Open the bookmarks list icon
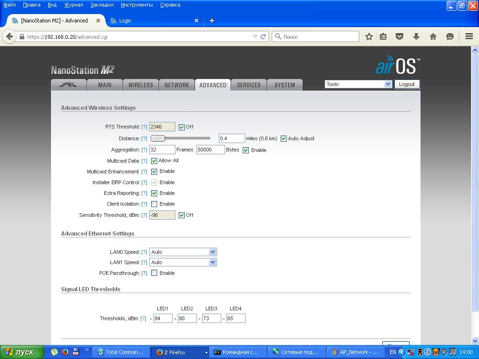 383,36
